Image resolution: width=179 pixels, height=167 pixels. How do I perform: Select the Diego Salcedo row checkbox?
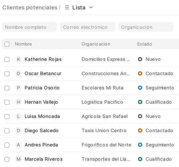pyautogui.click(x=7, y=131)
